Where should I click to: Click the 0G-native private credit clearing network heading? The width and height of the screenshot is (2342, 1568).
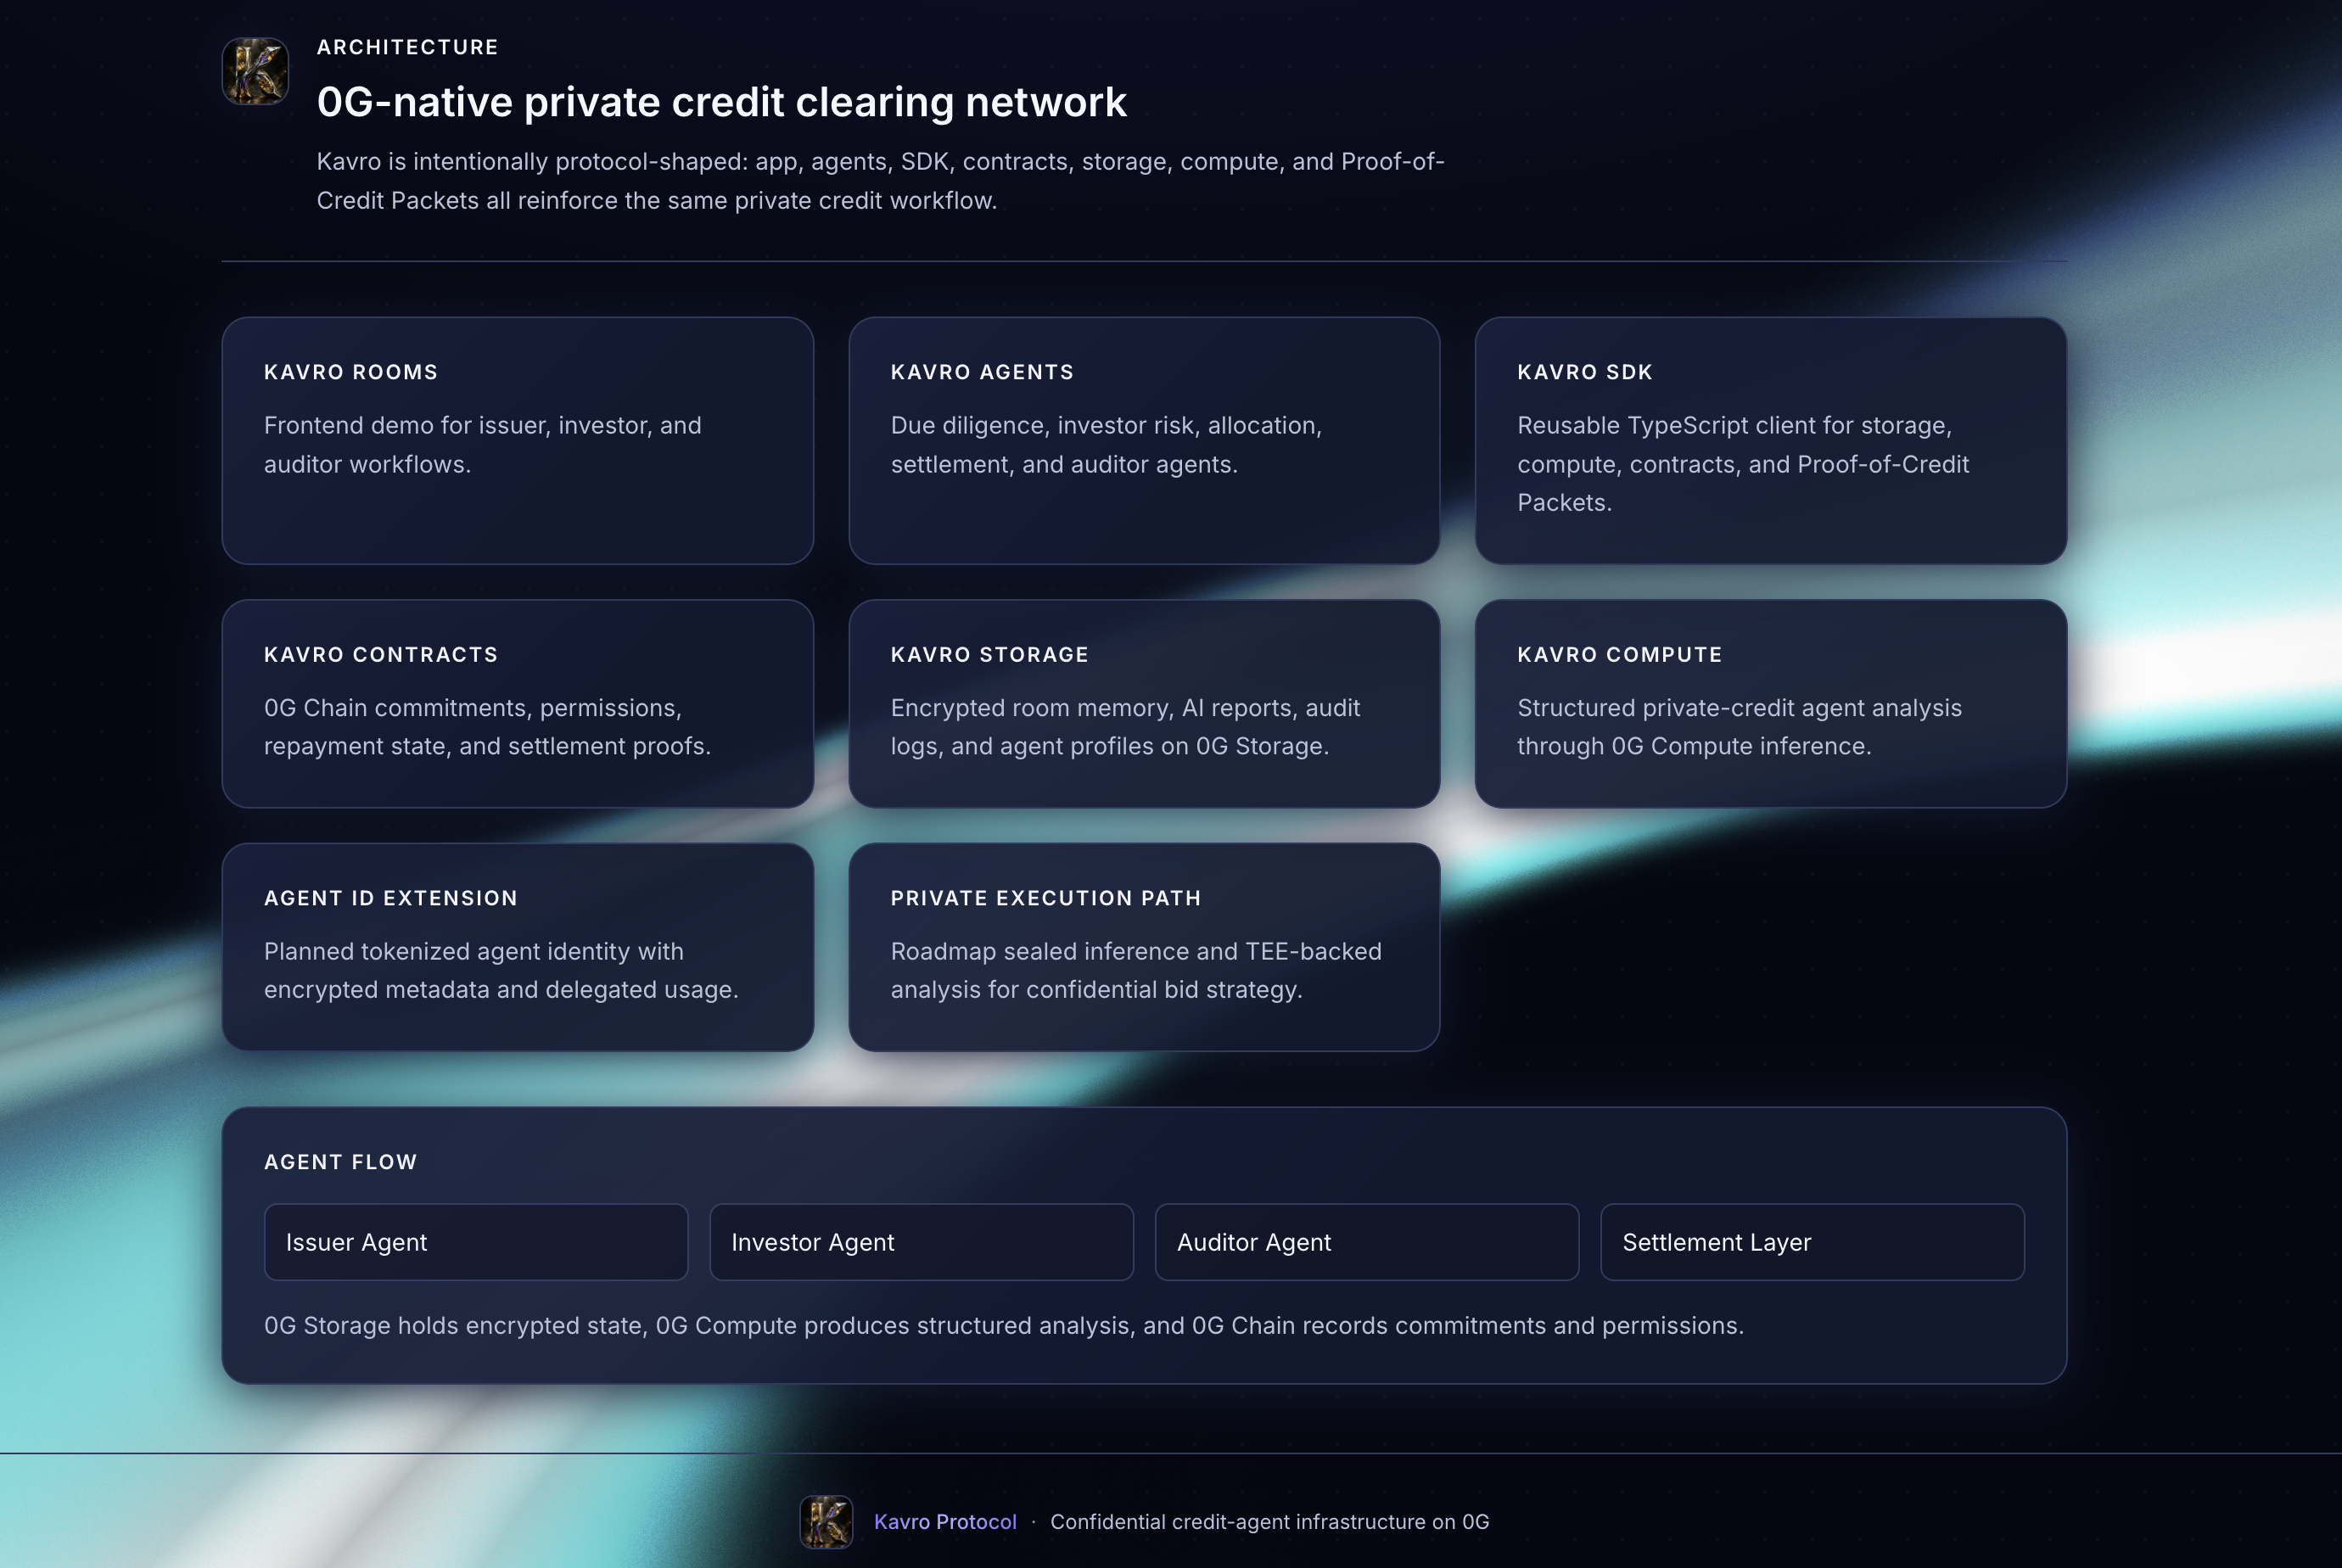coord(721,102)
